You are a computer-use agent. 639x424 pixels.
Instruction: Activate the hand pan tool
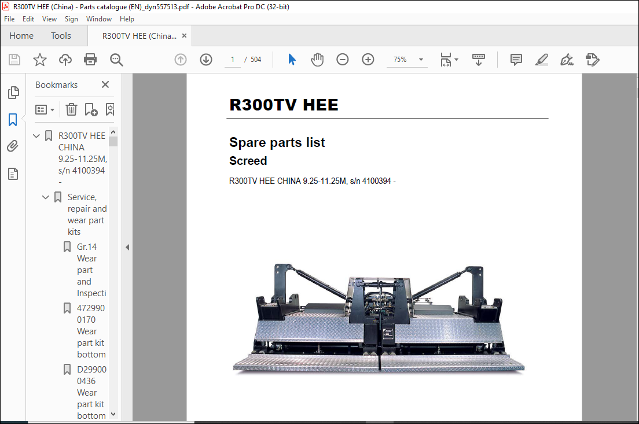(317, 60)
